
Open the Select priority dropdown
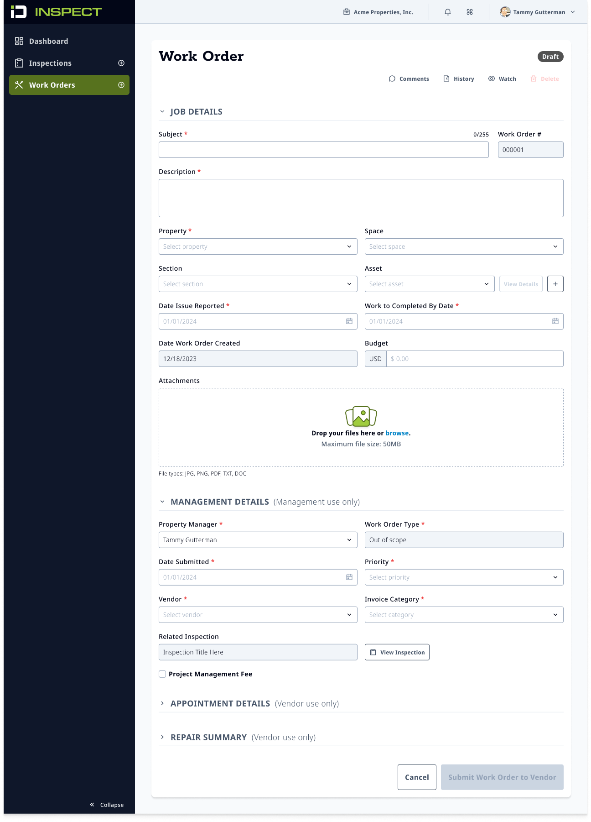[464, 577]
